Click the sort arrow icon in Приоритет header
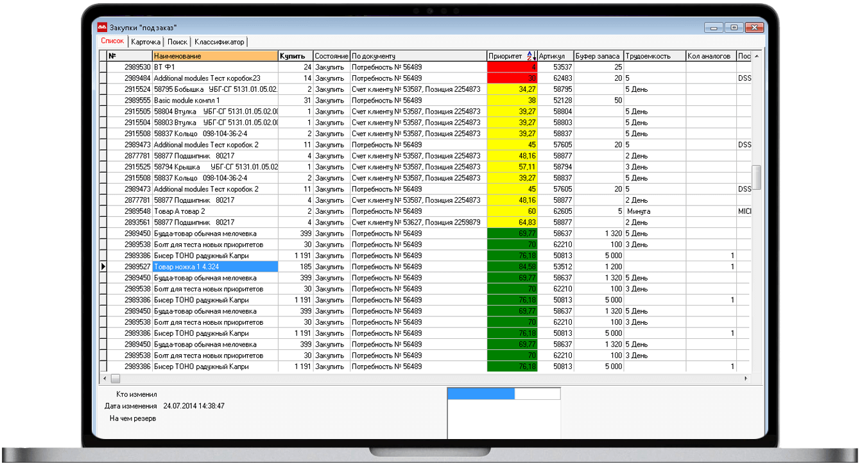This screenshot has width=862, height=475. point(531,56)
